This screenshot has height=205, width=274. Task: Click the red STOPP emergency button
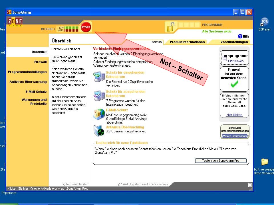click(86, 27)
